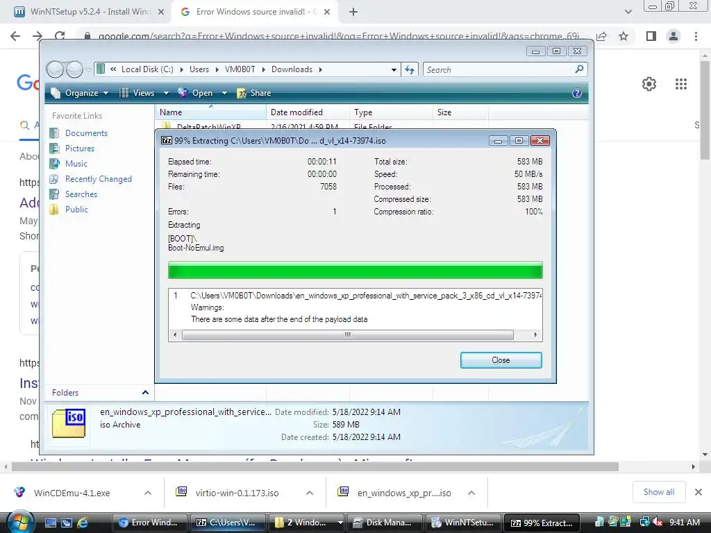Click Show all downloads
711x533 pixels.
[x=658, y=492]
